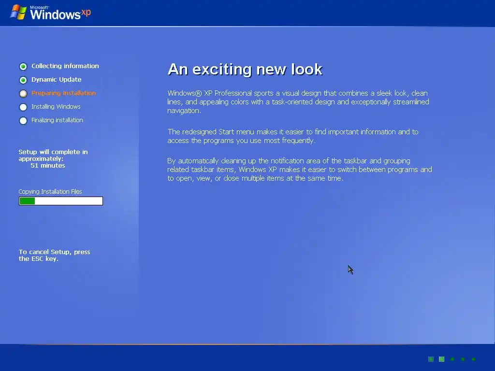The image size is (495, 371).
Task: Click the second, brighter slide indicator square
Action: click(x=442, y=359)
